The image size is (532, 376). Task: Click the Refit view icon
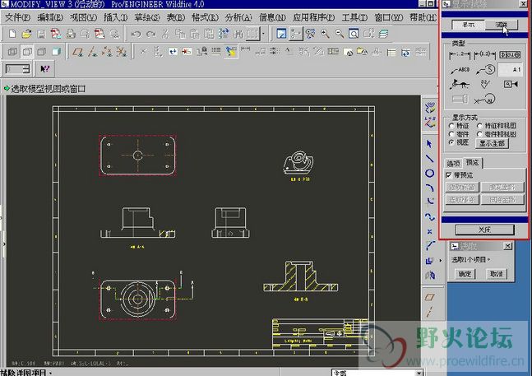click(354, 34)
